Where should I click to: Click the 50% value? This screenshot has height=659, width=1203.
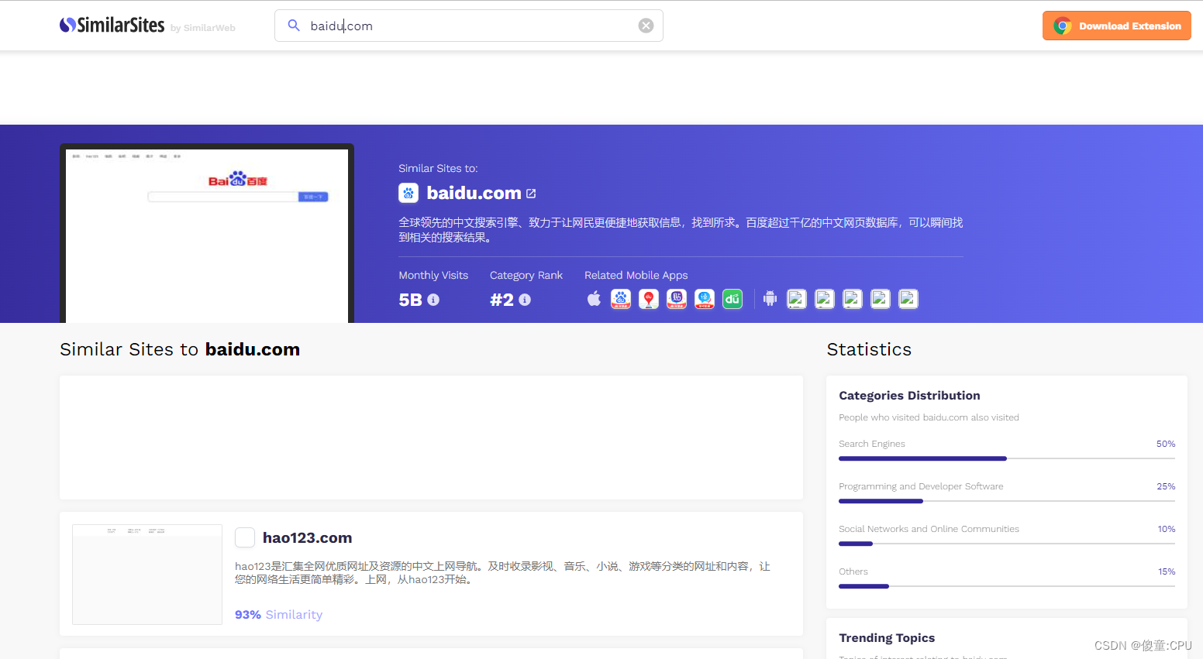tap(1166, 444)
